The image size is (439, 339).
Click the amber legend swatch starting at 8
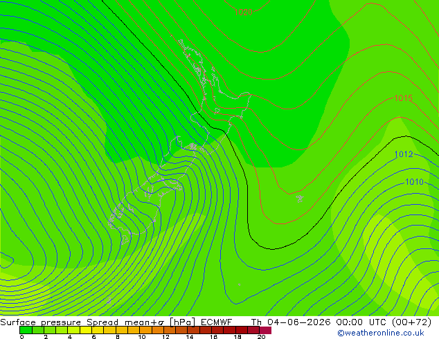(121, 330)
